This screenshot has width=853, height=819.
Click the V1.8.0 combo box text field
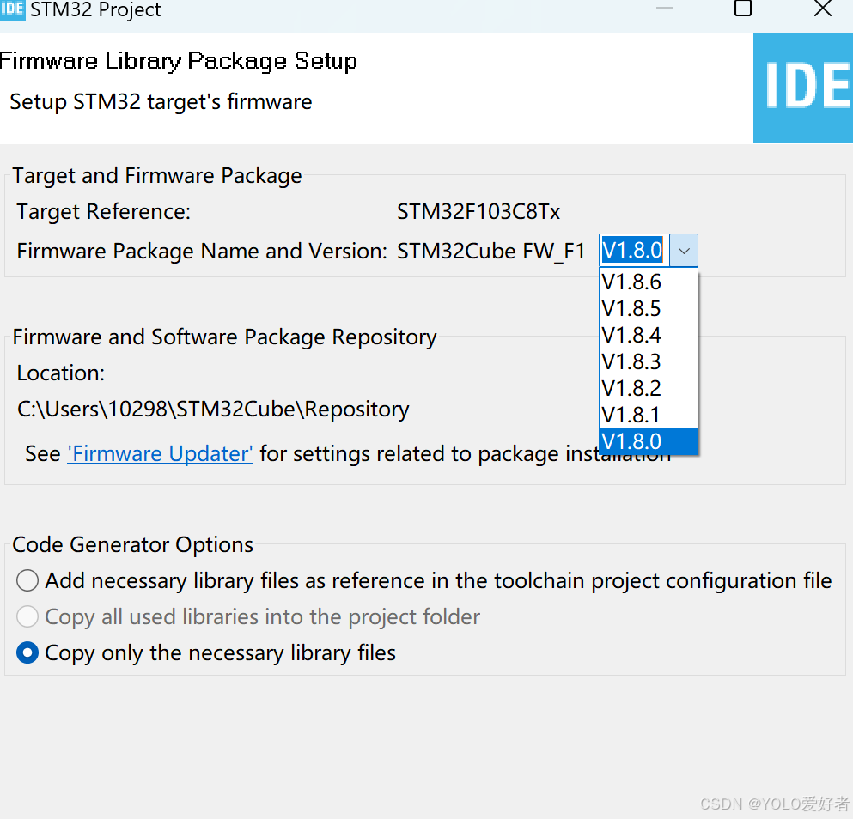[634, 251]
